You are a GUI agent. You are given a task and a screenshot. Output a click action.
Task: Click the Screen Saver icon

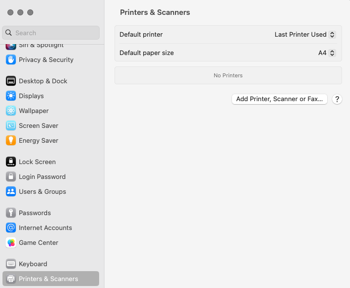[x=11, y=125]
